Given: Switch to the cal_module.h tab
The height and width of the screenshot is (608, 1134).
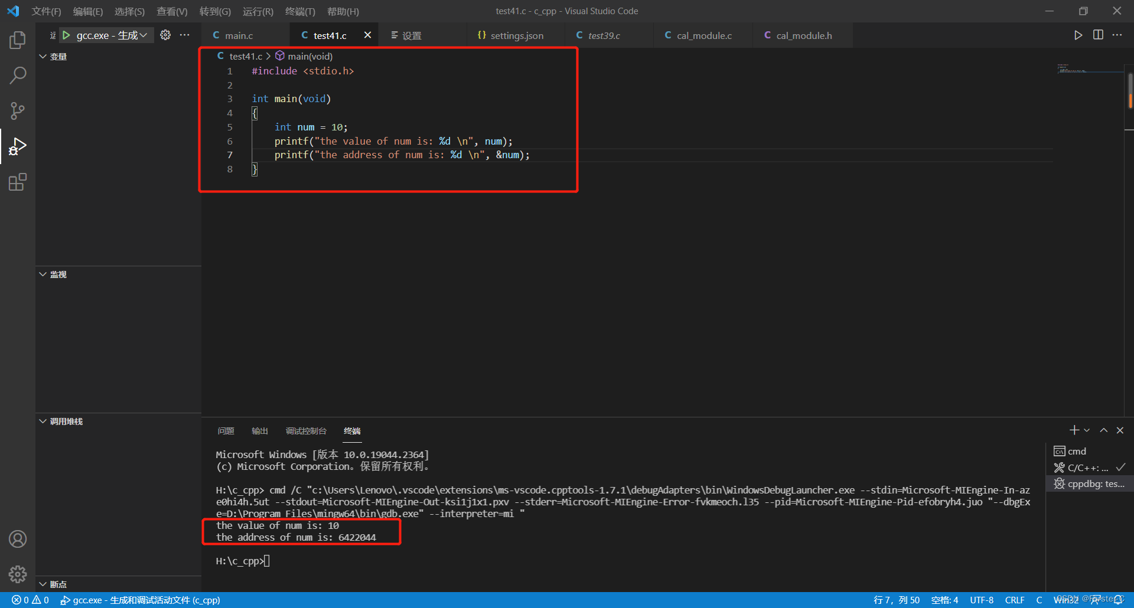Looking at the screenshot, I should tap(804, 35).
